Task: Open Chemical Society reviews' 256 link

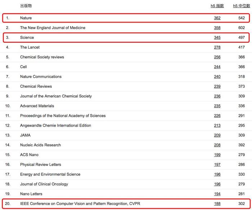Action: tap(217, 57)
